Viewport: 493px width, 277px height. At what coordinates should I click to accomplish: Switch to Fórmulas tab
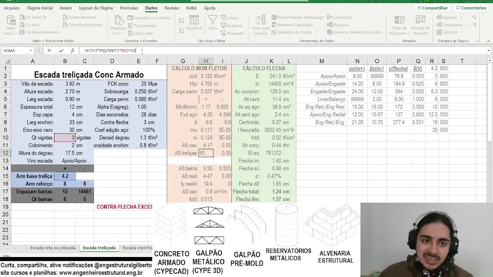click(129, 8)
